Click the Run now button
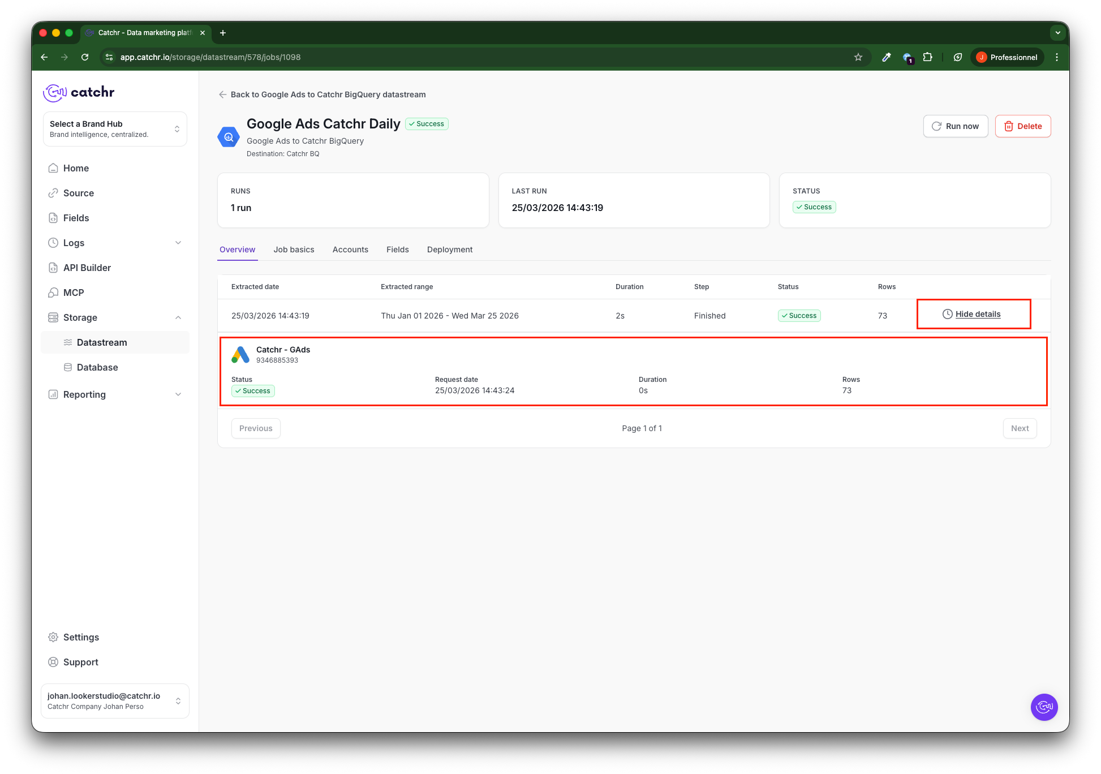The image size is (1101, 774). click(955, 126)
